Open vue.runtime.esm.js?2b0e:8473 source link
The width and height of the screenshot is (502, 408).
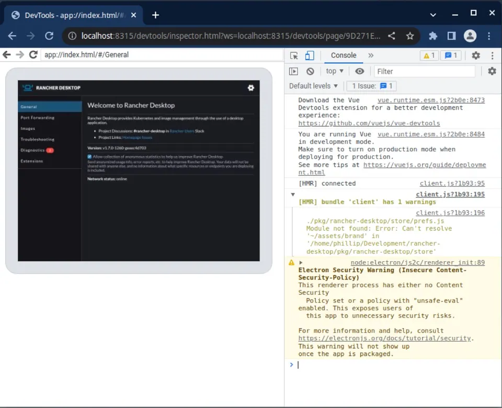[431, 100]
